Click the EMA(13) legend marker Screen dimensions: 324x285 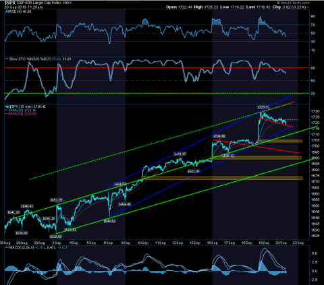[x=7, y=110]
